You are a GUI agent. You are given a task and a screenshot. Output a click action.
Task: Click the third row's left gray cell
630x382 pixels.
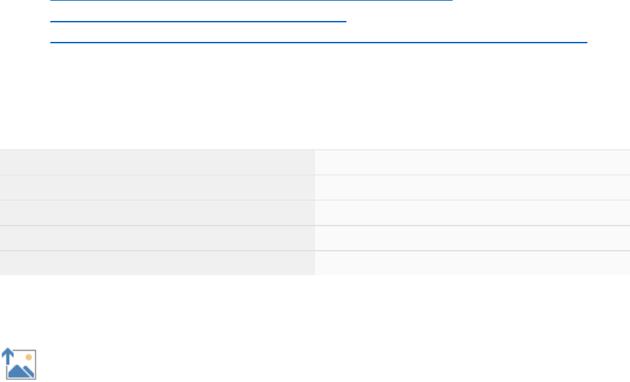click(157, 212)
